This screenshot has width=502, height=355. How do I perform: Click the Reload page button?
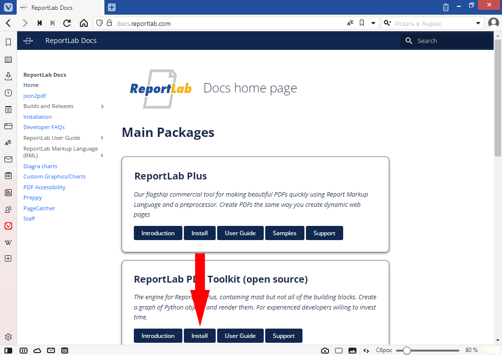(67, 23)
